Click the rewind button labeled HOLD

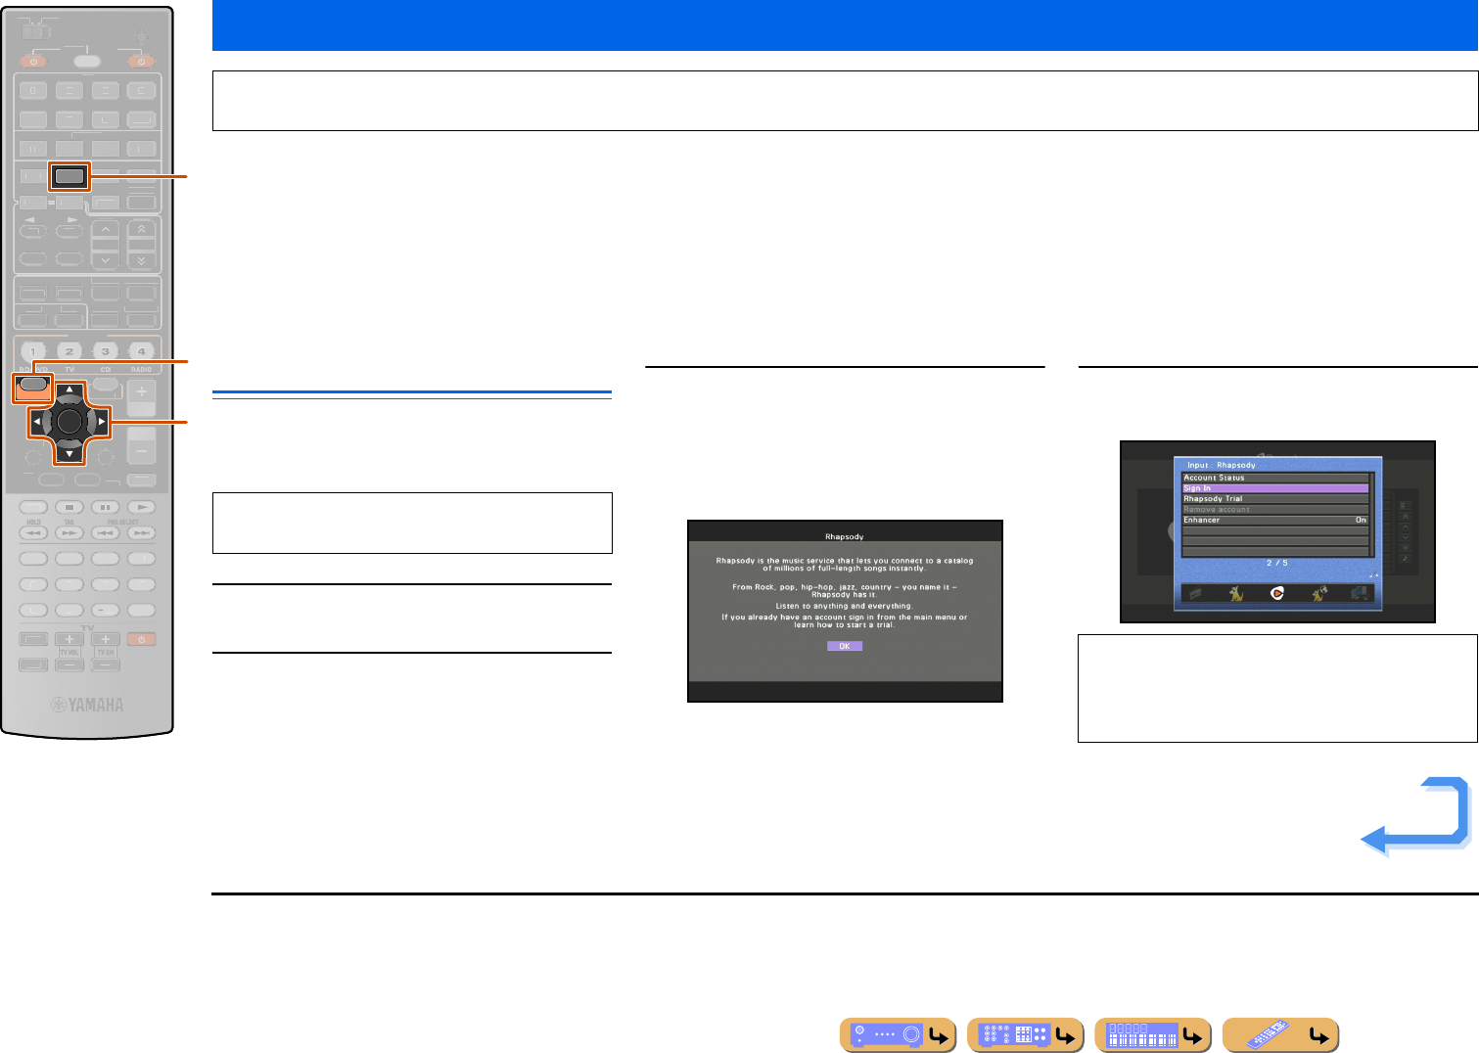point(32,532)
